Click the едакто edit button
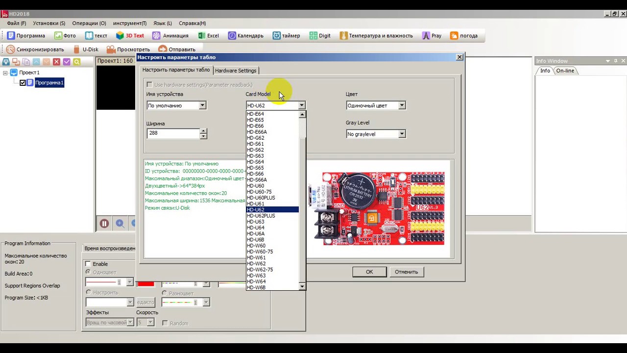The image size is (627, 353). pos(145,302)
